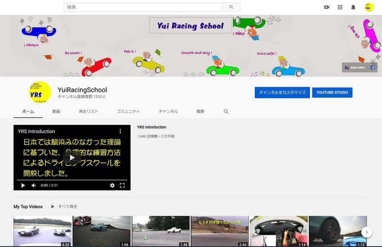Enter fullscreen on the intro video
The width and height of the screenshot is (382, 247).
(x=122, y=185)
